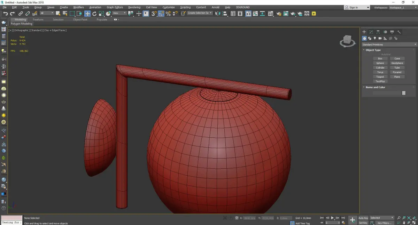Click the GeoSphere object button
This screenshot has width=418, height=225.
click(x=397, y=63)
